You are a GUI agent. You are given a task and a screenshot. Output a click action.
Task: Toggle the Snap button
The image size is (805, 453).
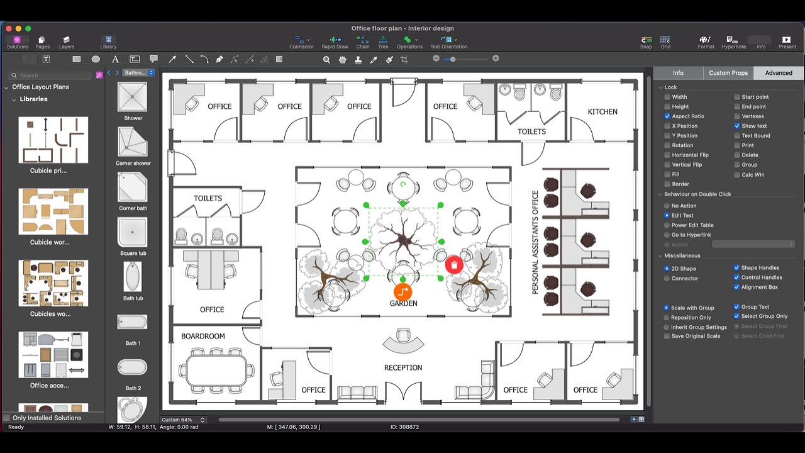646,42
